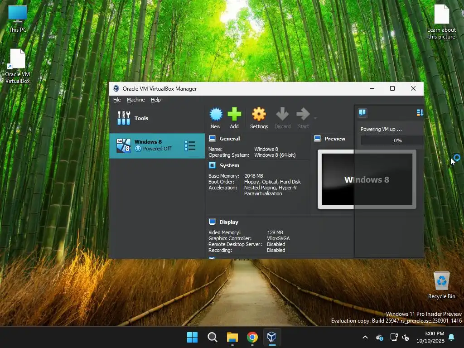
Task: Open the Help menu
Action: [x=156, y=100]
